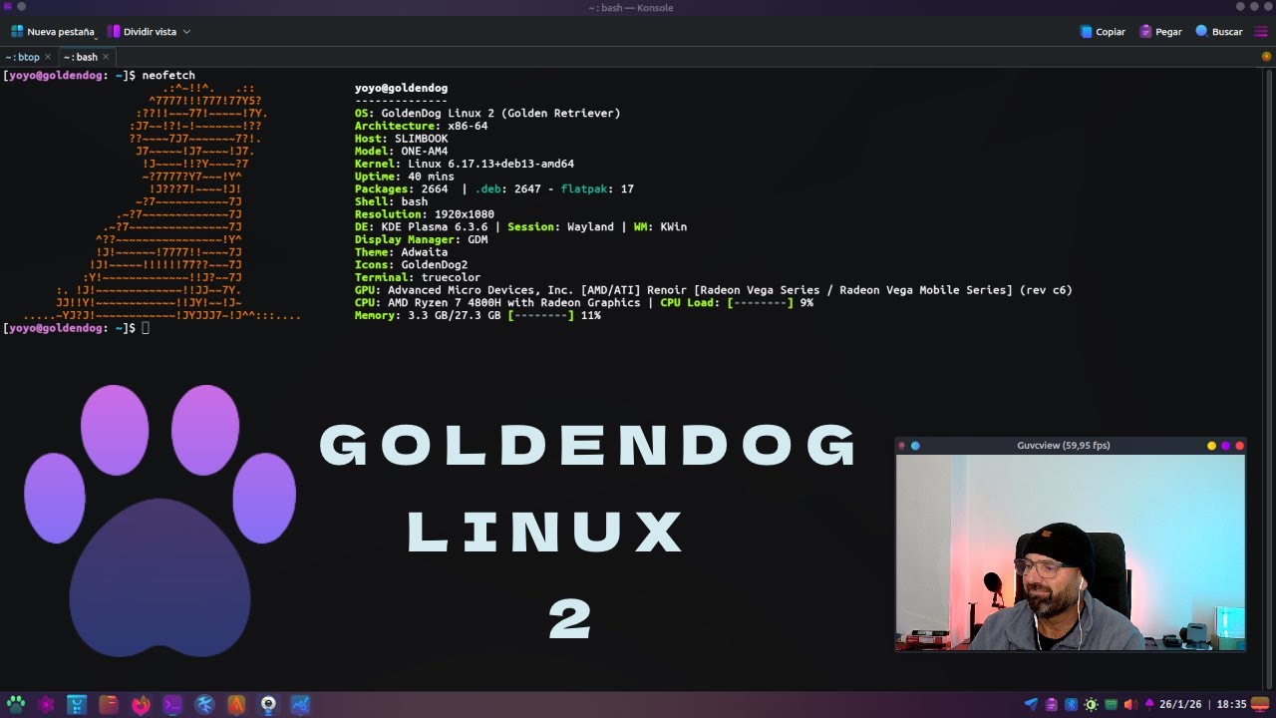Maximize Guvcview with the purple button
Screen dimensions: 1276x718
(x=1225, y=446)
